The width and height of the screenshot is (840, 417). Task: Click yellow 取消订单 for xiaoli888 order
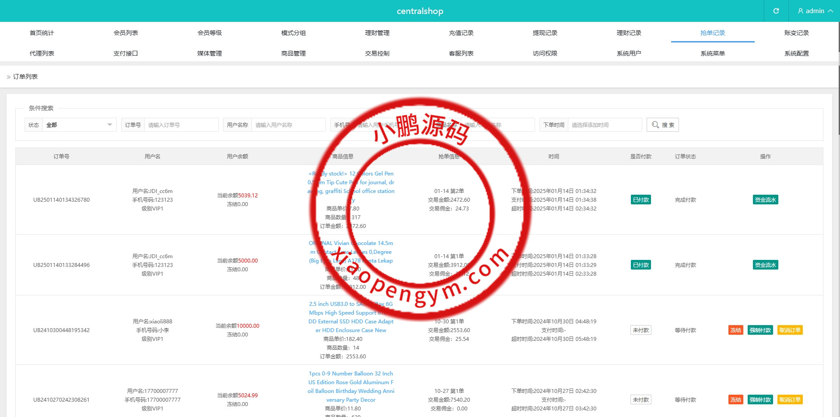click(790, 330)
